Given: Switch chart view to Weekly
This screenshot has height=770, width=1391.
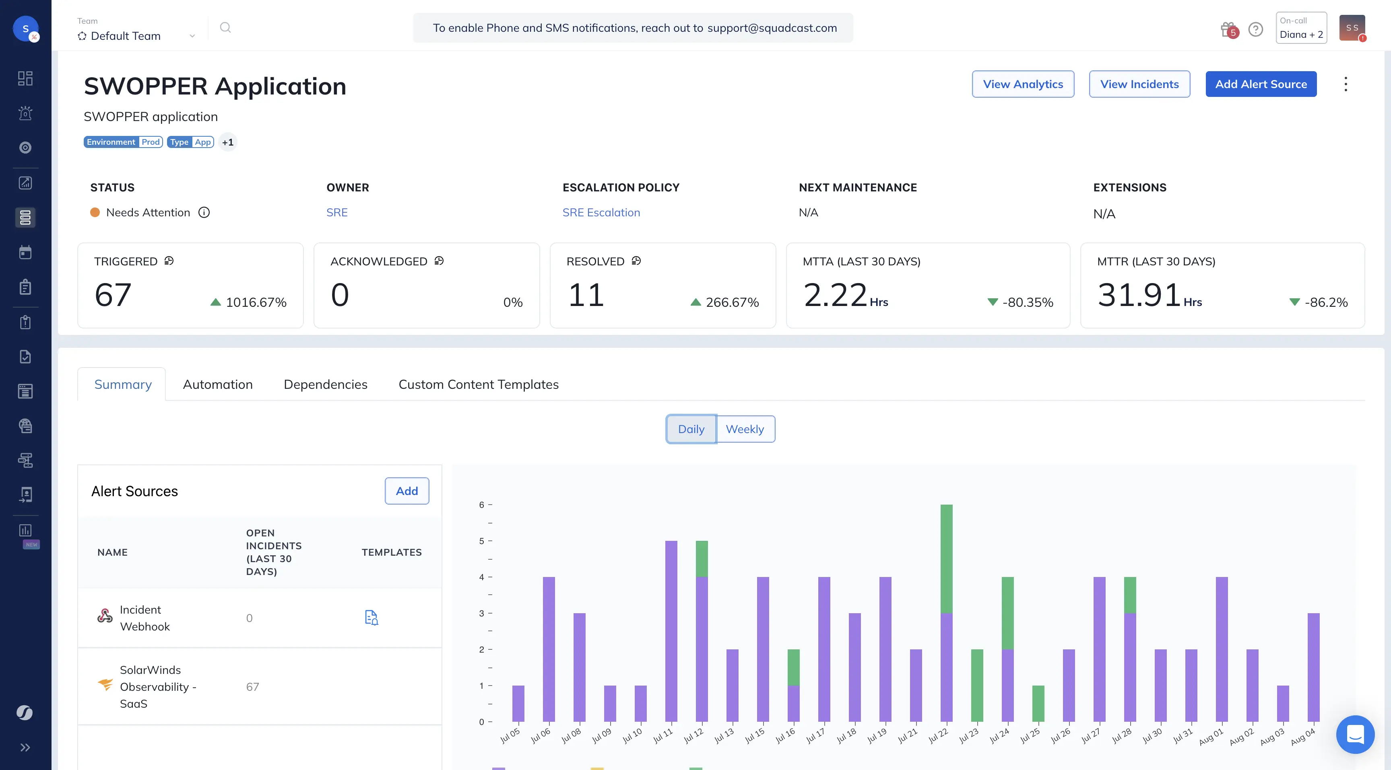Looking at the screenshot, I should 745,429.
